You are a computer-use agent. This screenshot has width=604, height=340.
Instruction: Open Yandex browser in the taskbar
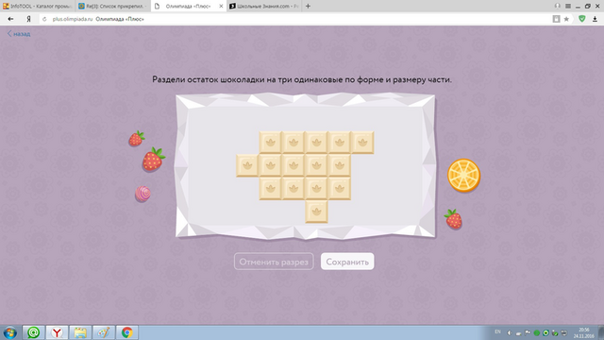[x=57, y=332]
